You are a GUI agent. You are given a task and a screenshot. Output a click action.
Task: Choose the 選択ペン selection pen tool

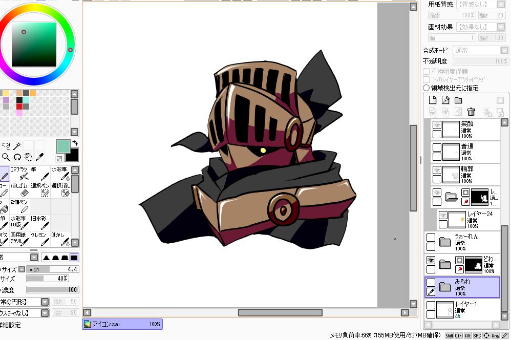(40, 190)
